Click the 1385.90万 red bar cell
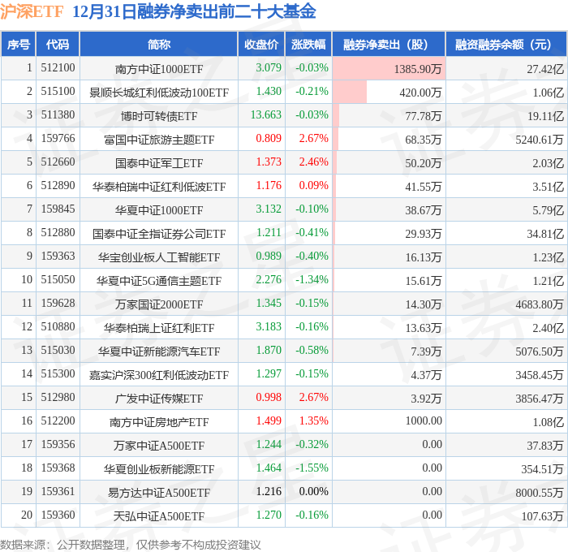The image size is (568, 552). click(389, 68)
